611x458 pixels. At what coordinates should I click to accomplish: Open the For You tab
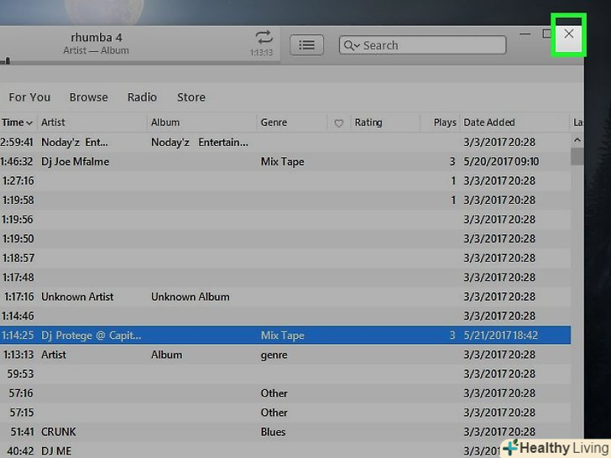coord(29,97)
